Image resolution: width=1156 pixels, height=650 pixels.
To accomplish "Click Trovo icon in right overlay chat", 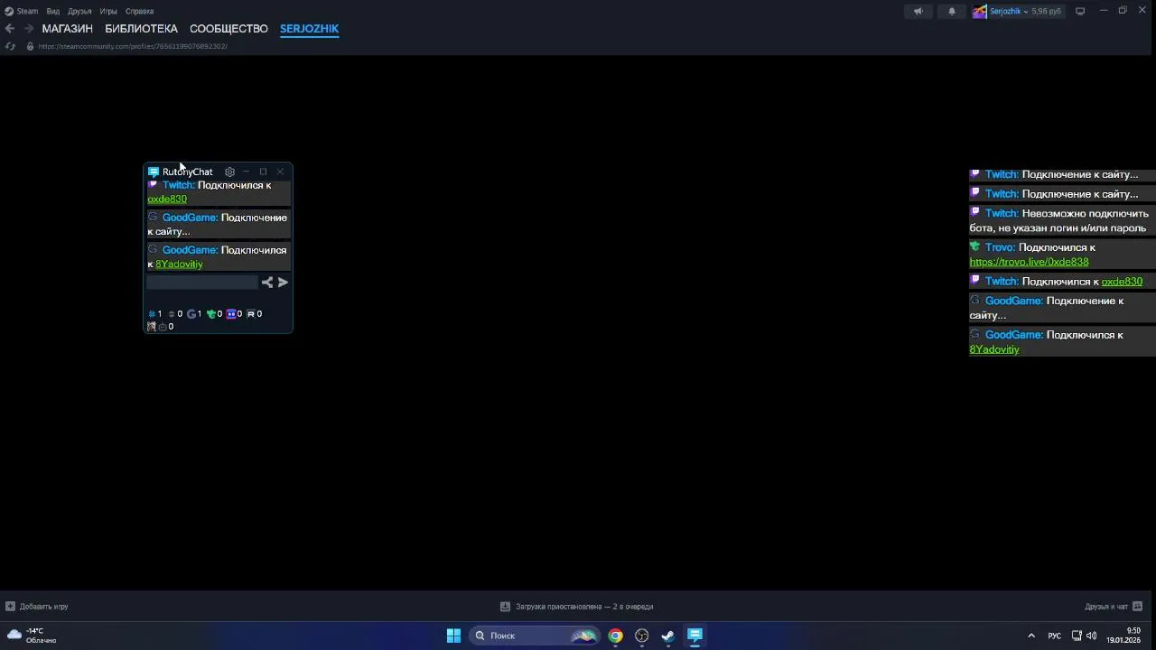I will coord(974,246).
